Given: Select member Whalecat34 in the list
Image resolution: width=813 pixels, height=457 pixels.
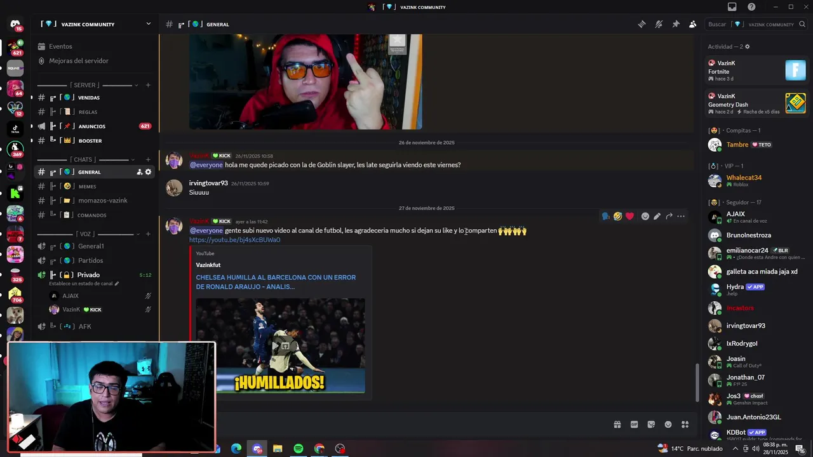Looking at the screenshot, I should [756, 181].
